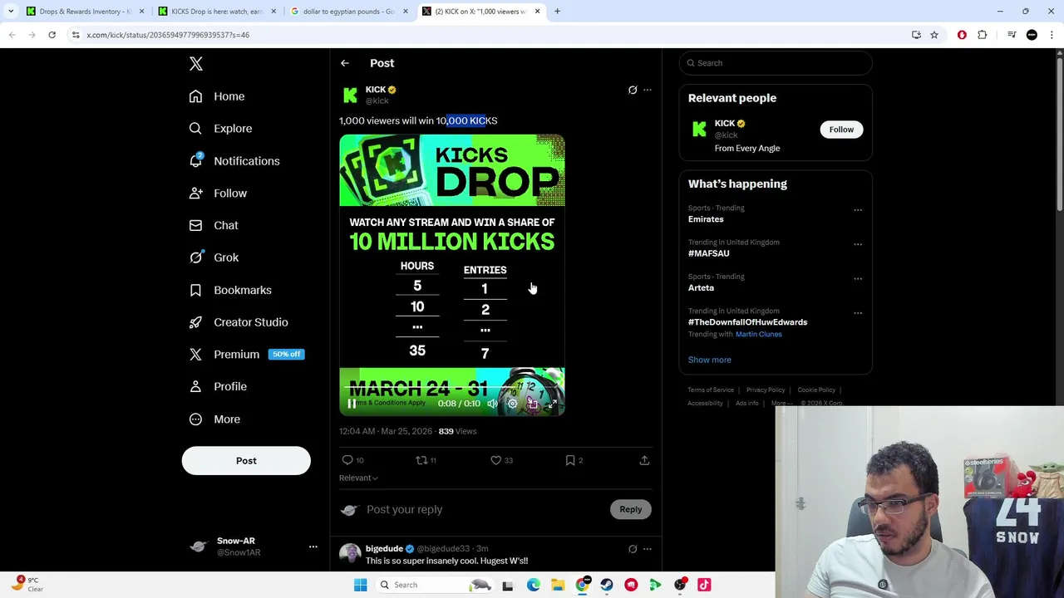
Task: Expand the Relevant replies sort dropdown
Action: [x=358, y=478]
